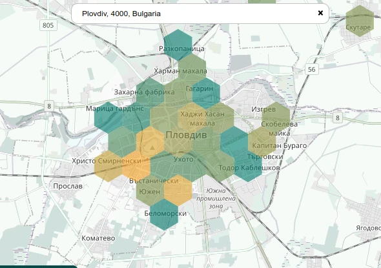Viewport: 381px width, 268px height.
Task: Click the teal hexagon at Беломорски
Action: [x=164, y=214]
